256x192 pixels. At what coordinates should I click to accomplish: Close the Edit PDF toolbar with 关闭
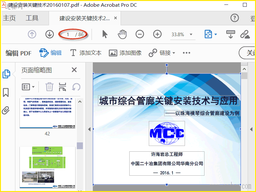pos(247,53)
